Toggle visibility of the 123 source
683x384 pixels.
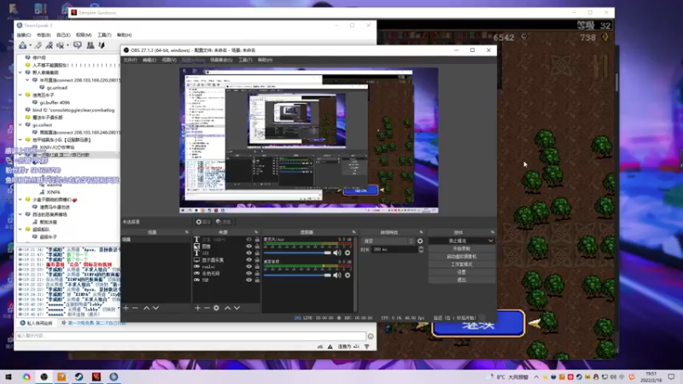coord(248,253)
